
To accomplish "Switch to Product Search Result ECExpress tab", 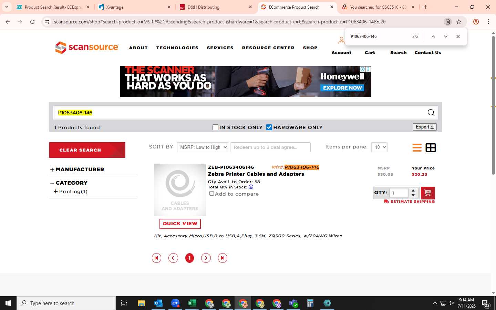I will [53, 7].
